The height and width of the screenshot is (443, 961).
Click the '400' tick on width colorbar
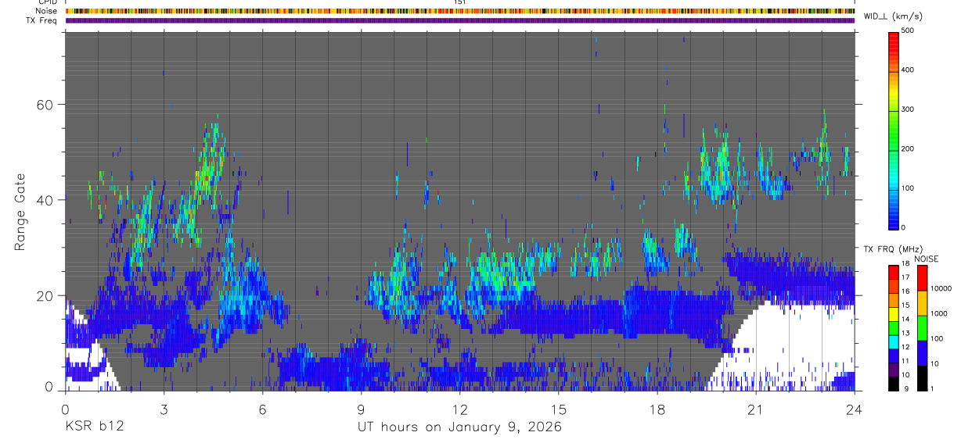tap(909, 70)
